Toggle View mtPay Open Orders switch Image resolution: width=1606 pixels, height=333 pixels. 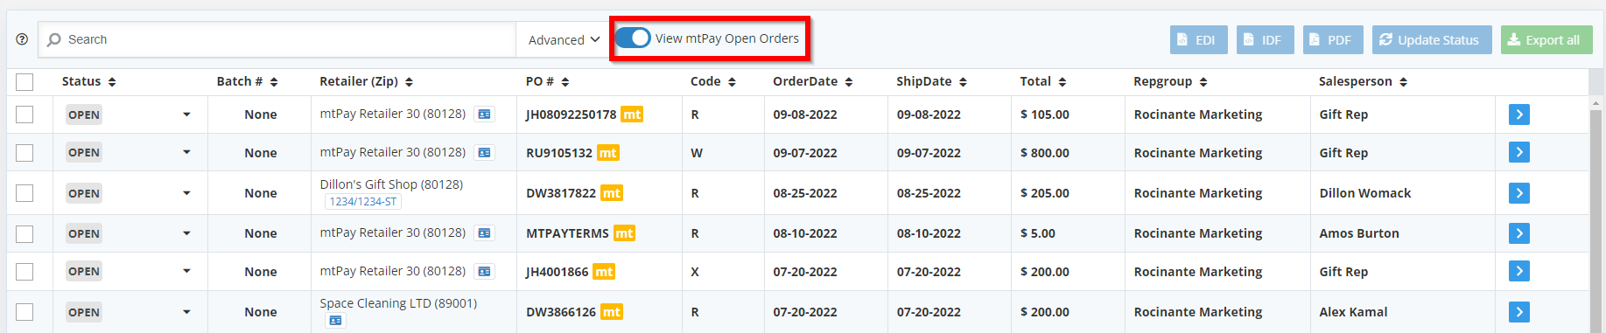coord(633,38)
